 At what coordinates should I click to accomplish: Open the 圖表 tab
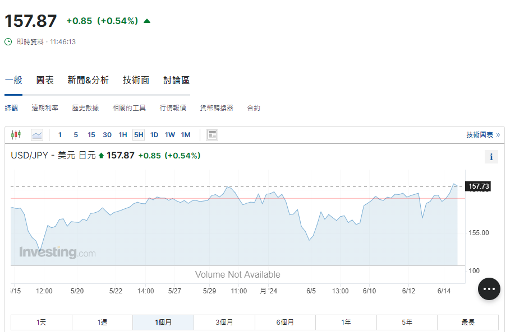click(x=45, y=80)
